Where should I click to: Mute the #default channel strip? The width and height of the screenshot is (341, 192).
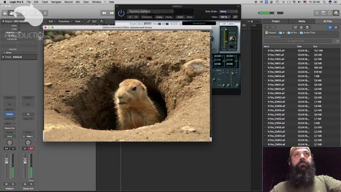click(6, 184)
